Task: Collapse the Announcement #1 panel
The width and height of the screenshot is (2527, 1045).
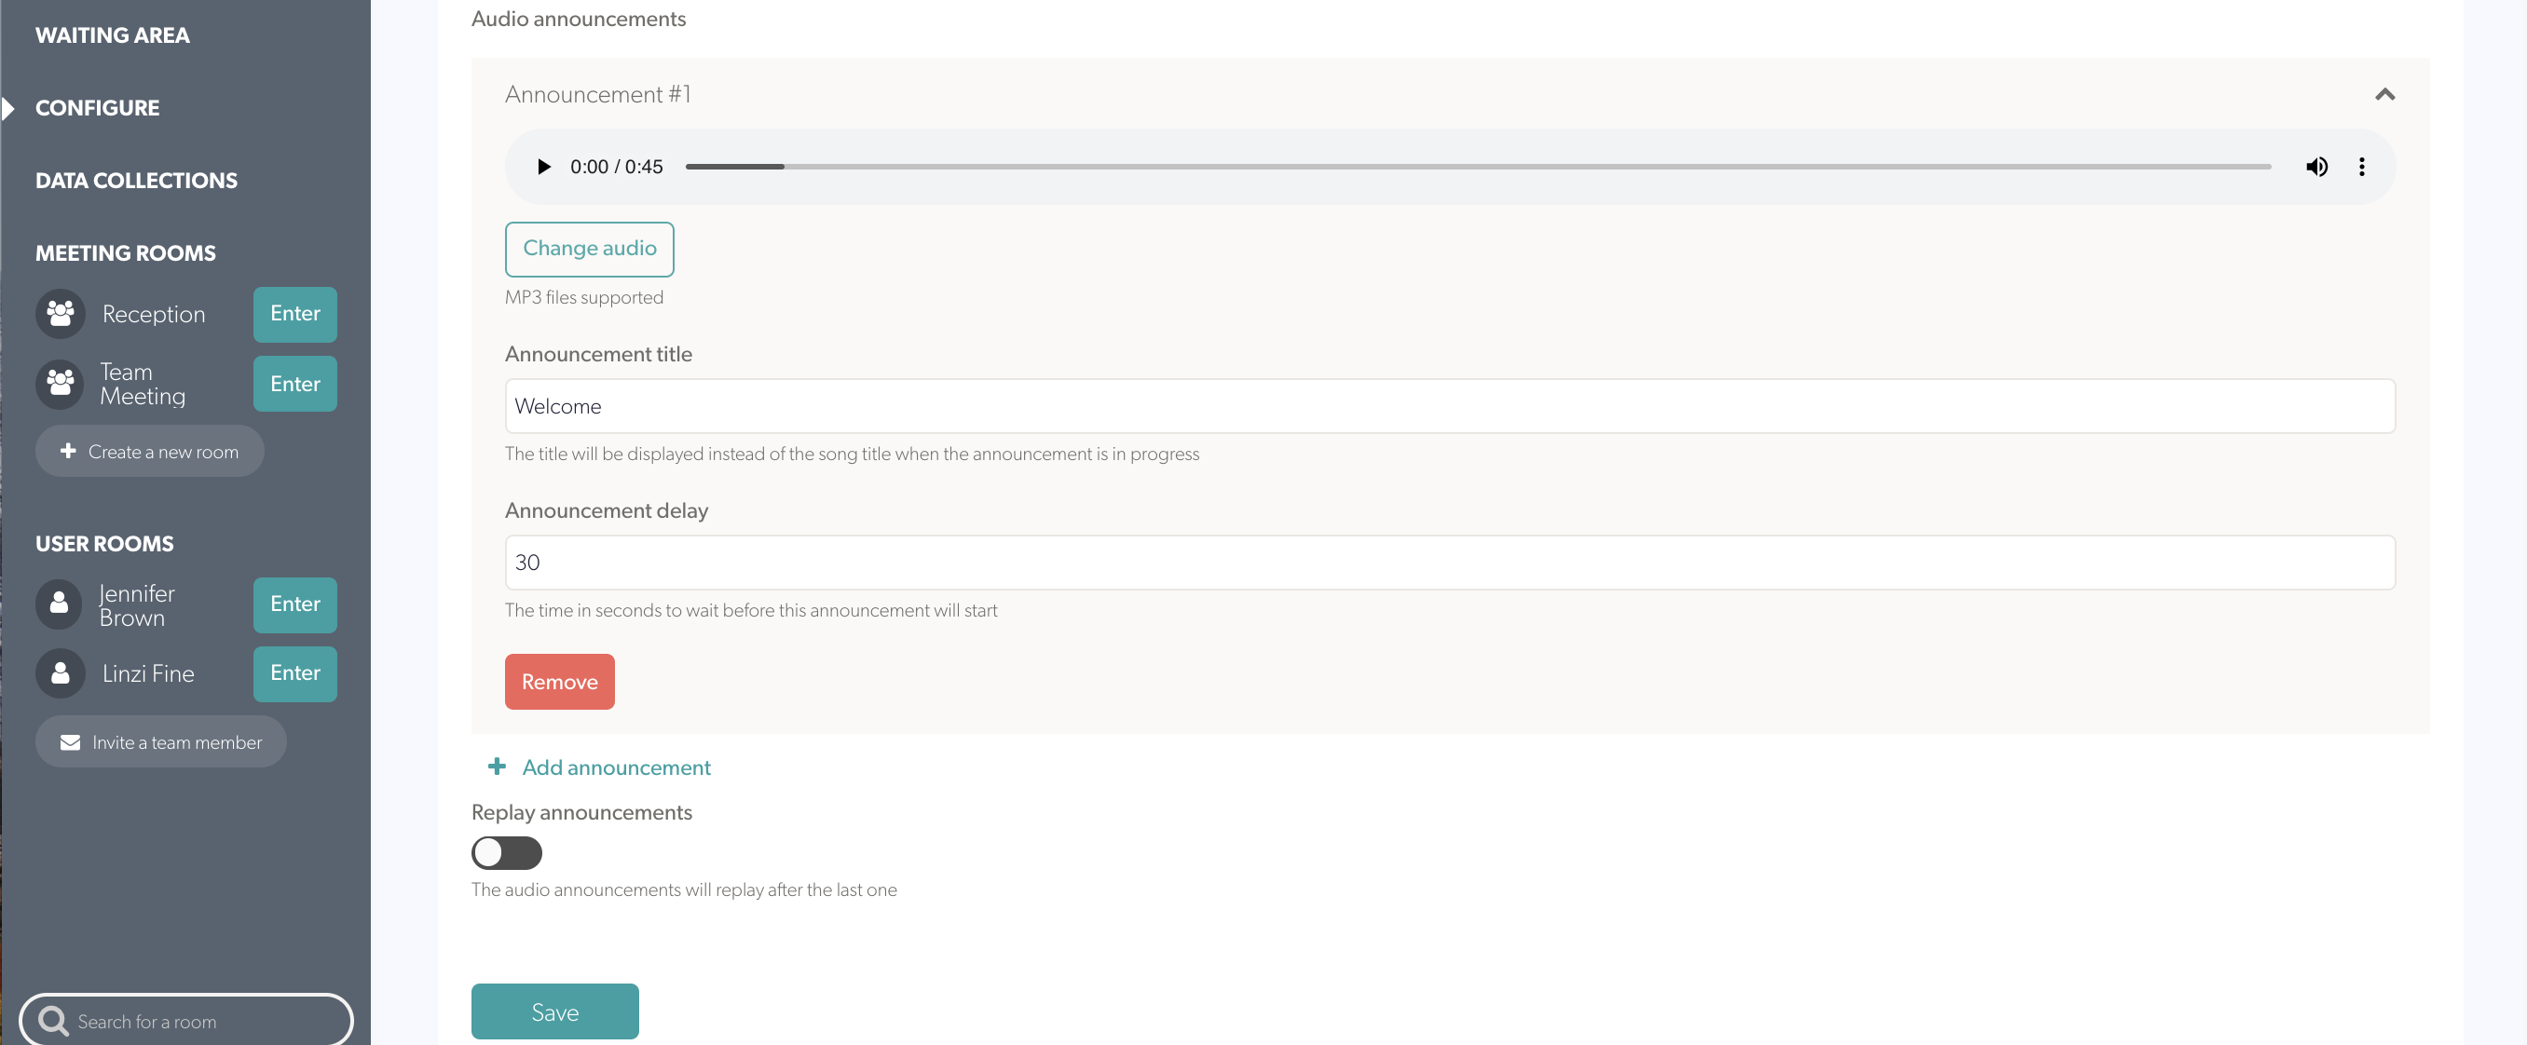Action: (2384, 94)
